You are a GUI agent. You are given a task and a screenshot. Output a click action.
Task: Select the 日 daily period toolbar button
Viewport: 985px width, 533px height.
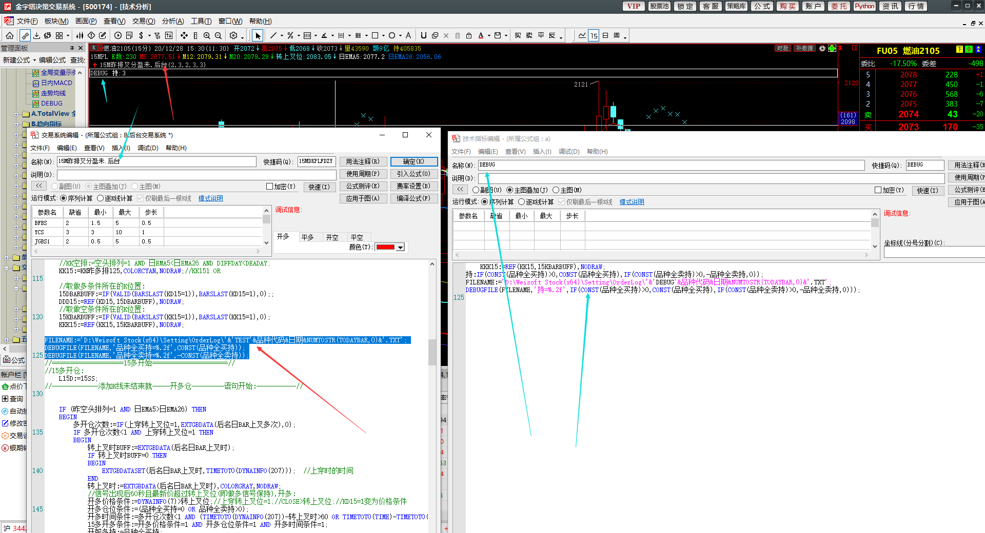(x=605, y=35)
